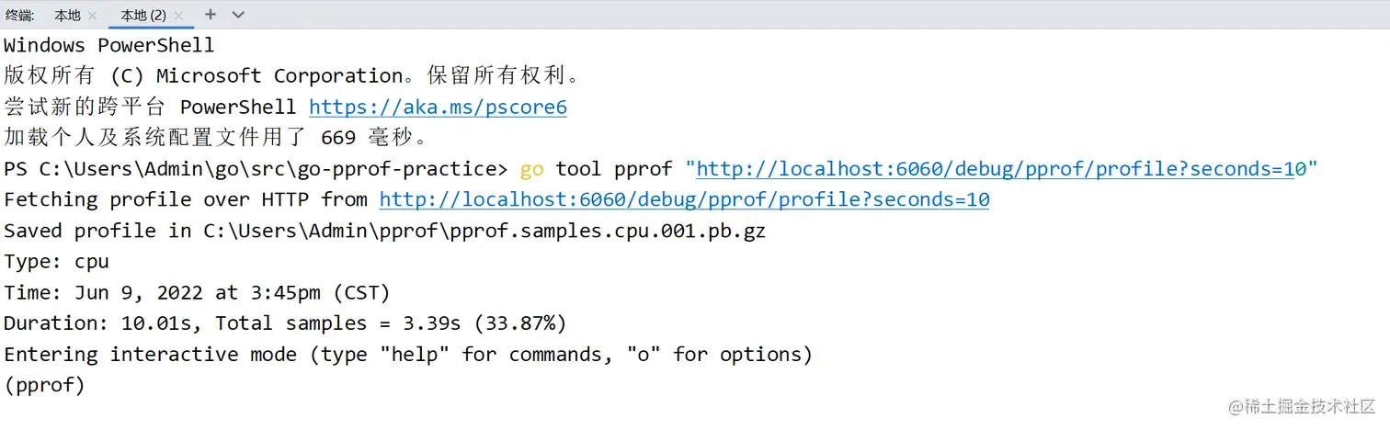Add a new terminal session with plus icon
The image size is (1390, 430).
pyautogui.click(x=211, y=15)
